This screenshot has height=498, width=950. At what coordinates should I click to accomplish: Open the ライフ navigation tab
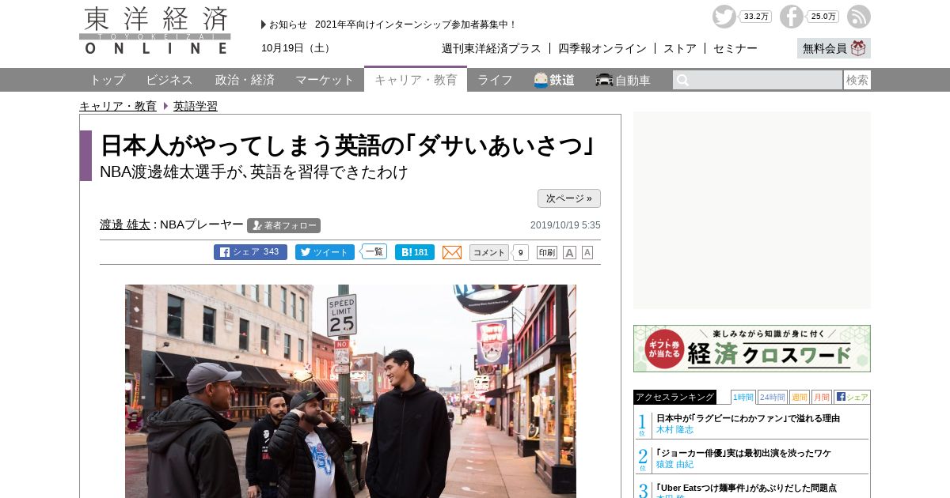point(495,80)
